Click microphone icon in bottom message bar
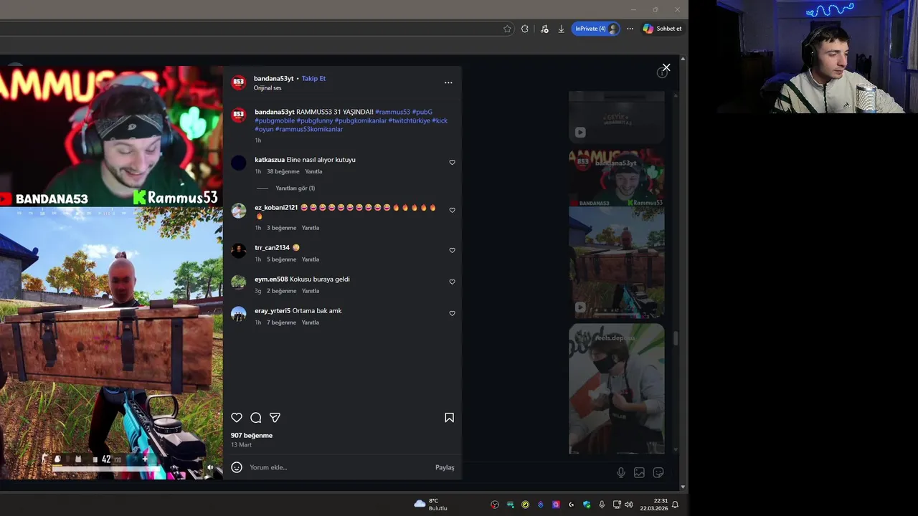The height and width of the screenshot is (516, 918). (x=621, y=472)
